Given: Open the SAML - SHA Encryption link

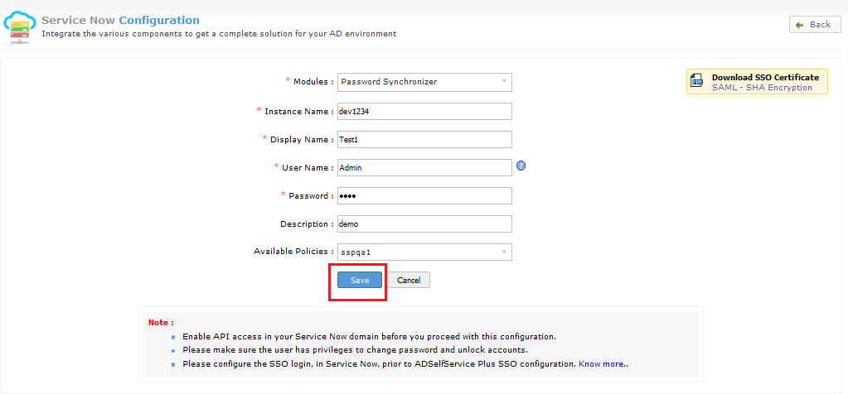Looking at the screenshot, I should click(762, 87).
